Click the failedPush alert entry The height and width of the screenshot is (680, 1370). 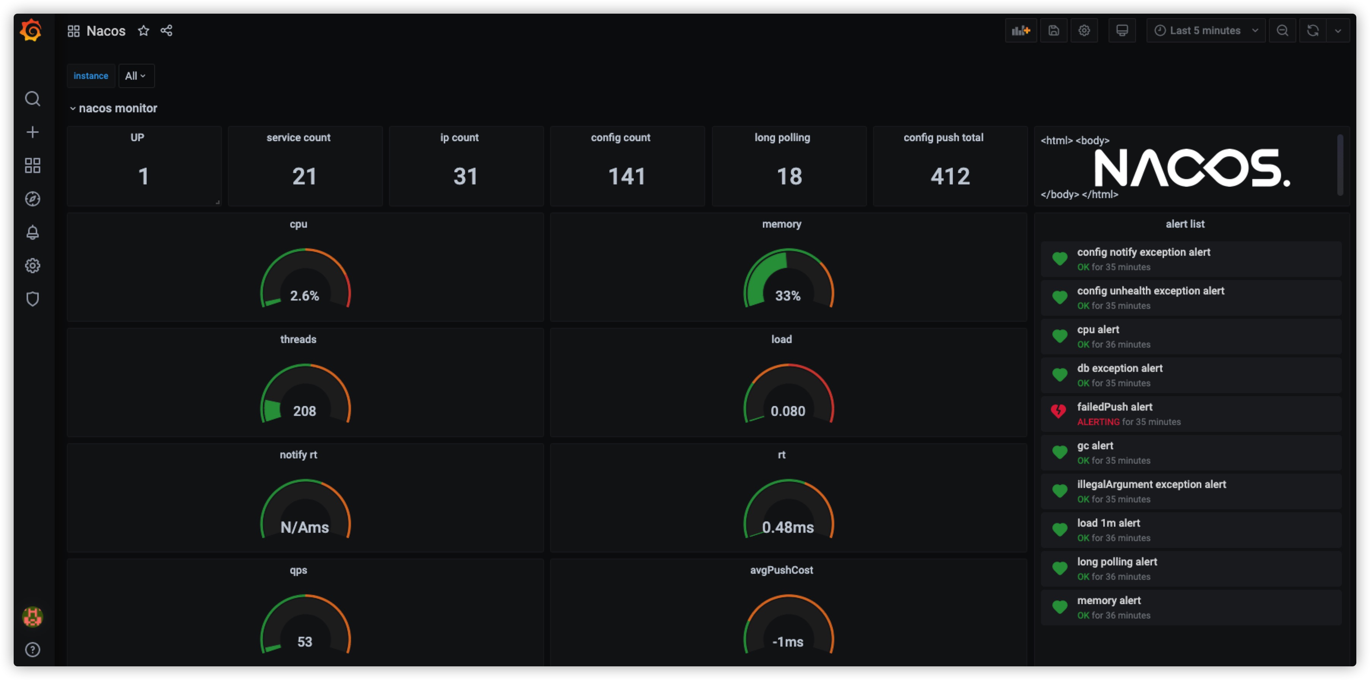click(x=1191, y=414)
